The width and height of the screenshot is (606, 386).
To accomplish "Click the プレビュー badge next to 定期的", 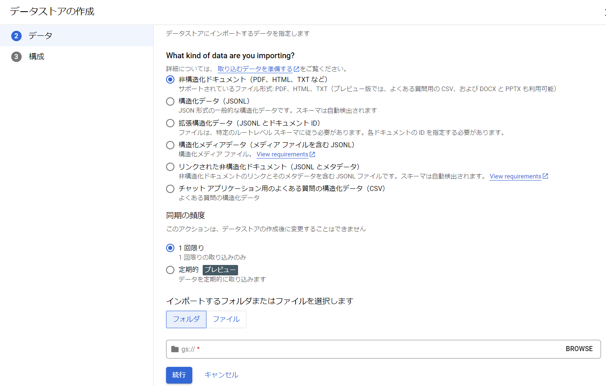I will coord(220,270).
